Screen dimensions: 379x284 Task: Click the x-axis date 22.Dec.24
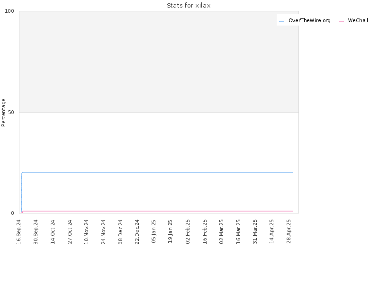click(x=137, y=232)
